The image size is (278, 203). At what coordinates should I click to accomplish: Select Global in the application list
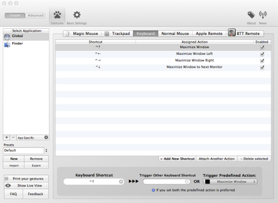click(26, 37)
